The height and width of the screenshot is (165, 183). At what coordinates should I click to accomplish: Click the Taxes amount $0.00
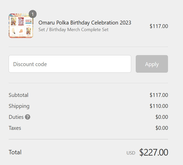(162, 128)
